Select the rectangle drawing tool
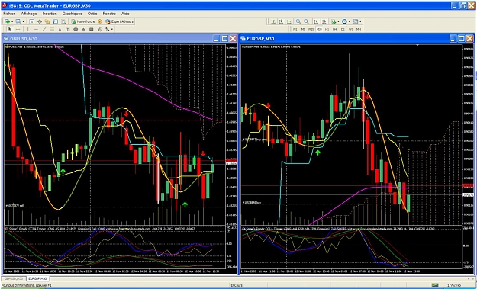The height and width of the screenshot is (289, 477). [92, 29]
